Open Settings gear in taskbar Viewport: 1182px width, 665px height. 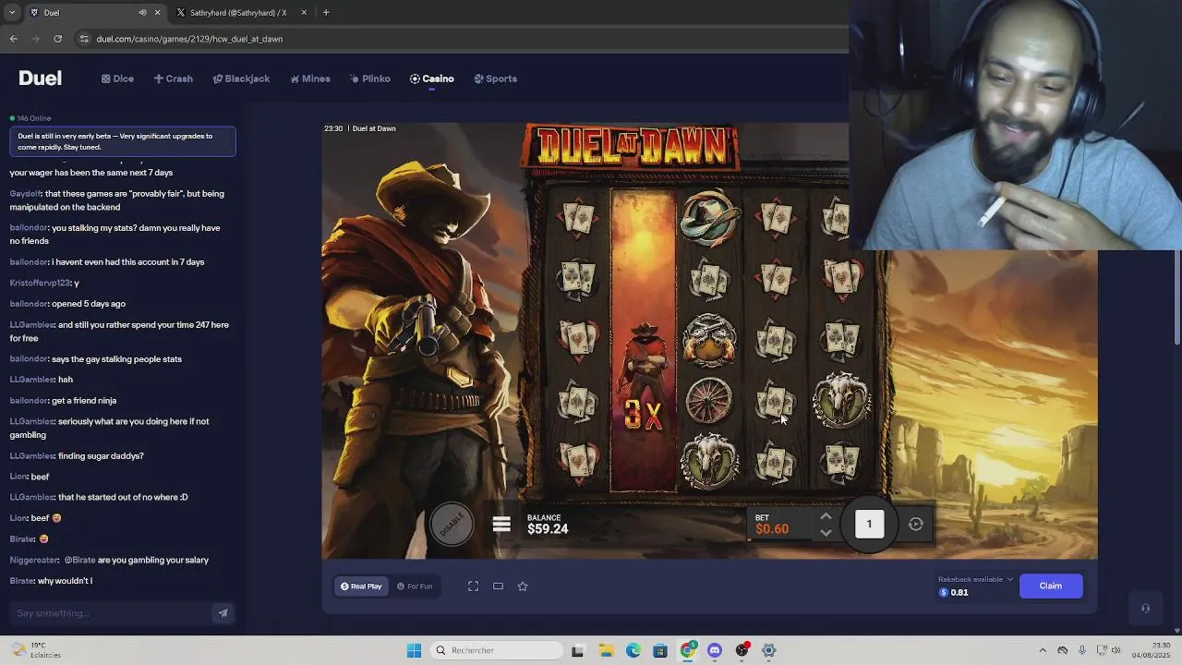point(768,650)
